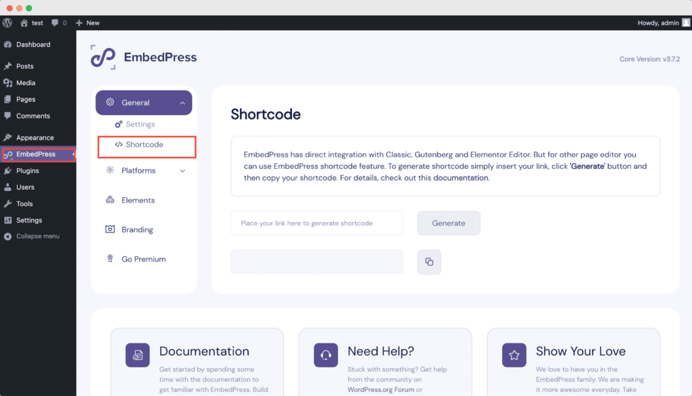
Task: Click the Show Your Love star icon
Action: (x=514, y=355)
